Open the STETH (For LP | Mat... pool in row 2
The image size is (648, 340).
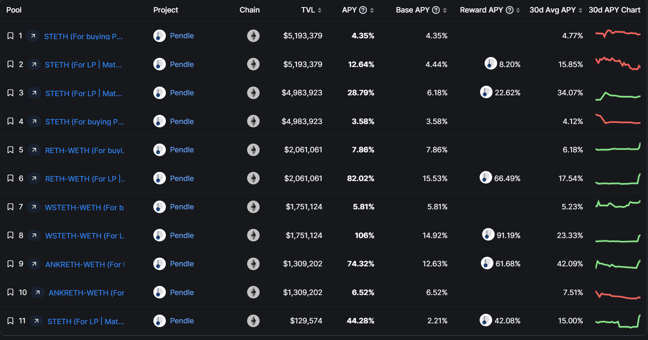[x=83, y=65]
